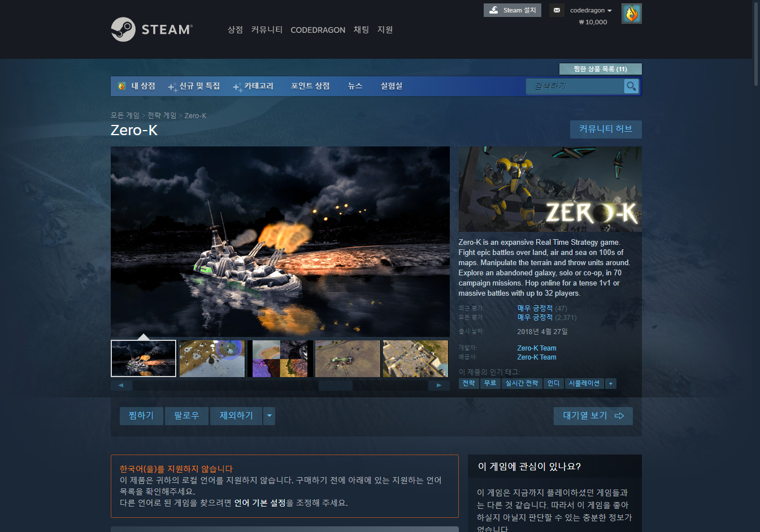760x532 pixels.
Task: Click the 이 게임에 관심이 있나요? heading
Action: tap(529, 466)
